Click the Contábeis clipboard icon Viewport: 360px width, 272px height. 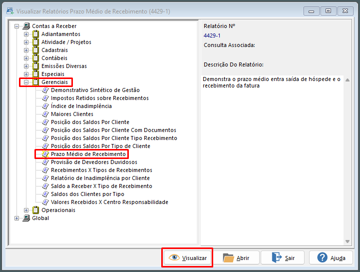click(x=35, y=58)
